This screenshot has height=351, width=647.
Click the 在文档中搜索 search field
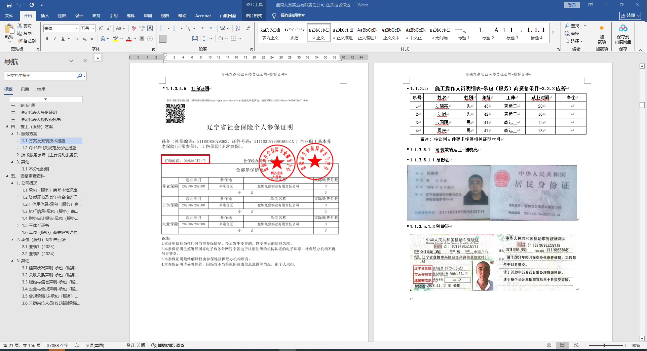41,76
